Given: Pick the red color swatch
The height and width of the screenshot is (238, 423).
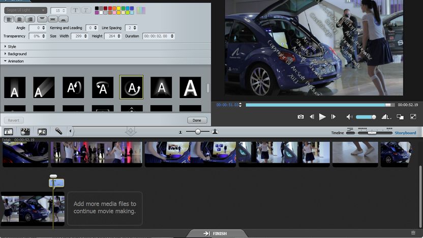Looking at the screenshot, I should click(110, 8).
